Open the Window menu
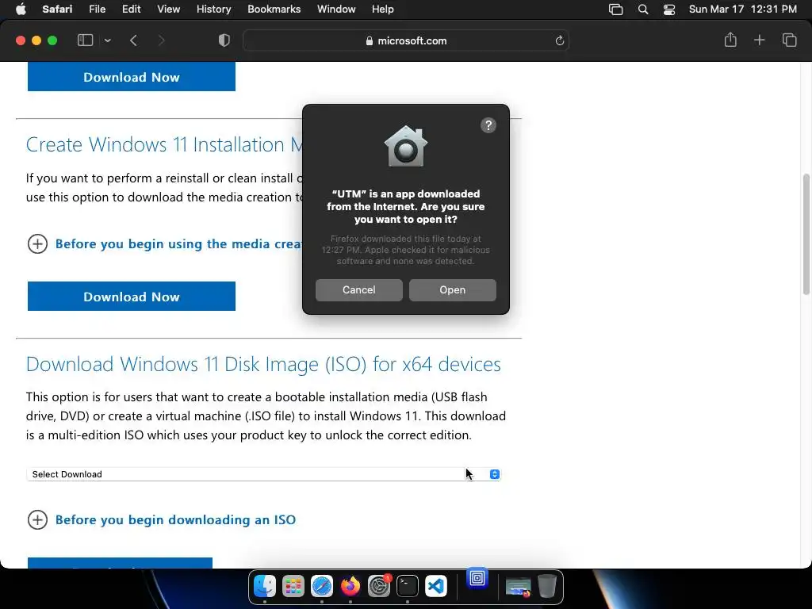 click(336, 10)
